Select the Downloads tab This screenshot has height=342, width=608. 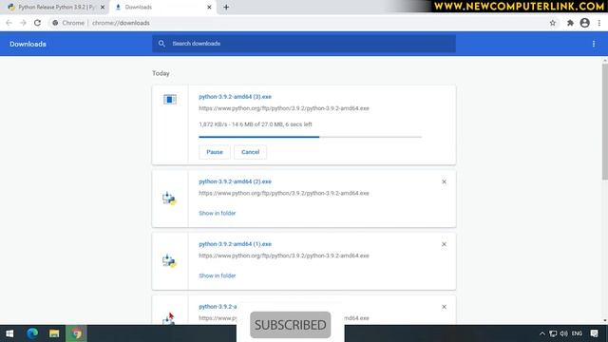(162, 8)
